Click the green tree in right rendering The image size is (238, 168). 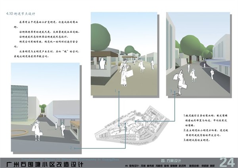click(x=192, y=44)
